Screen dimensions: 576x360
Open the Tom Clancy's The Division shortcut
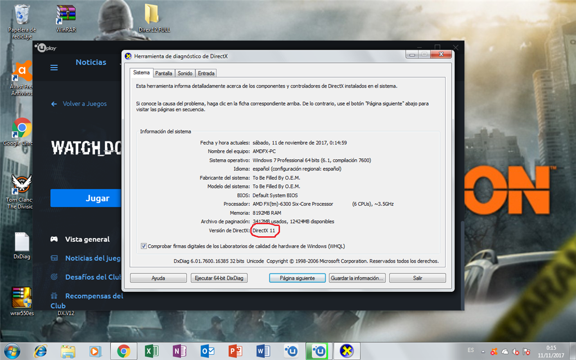tap(20, 191)
